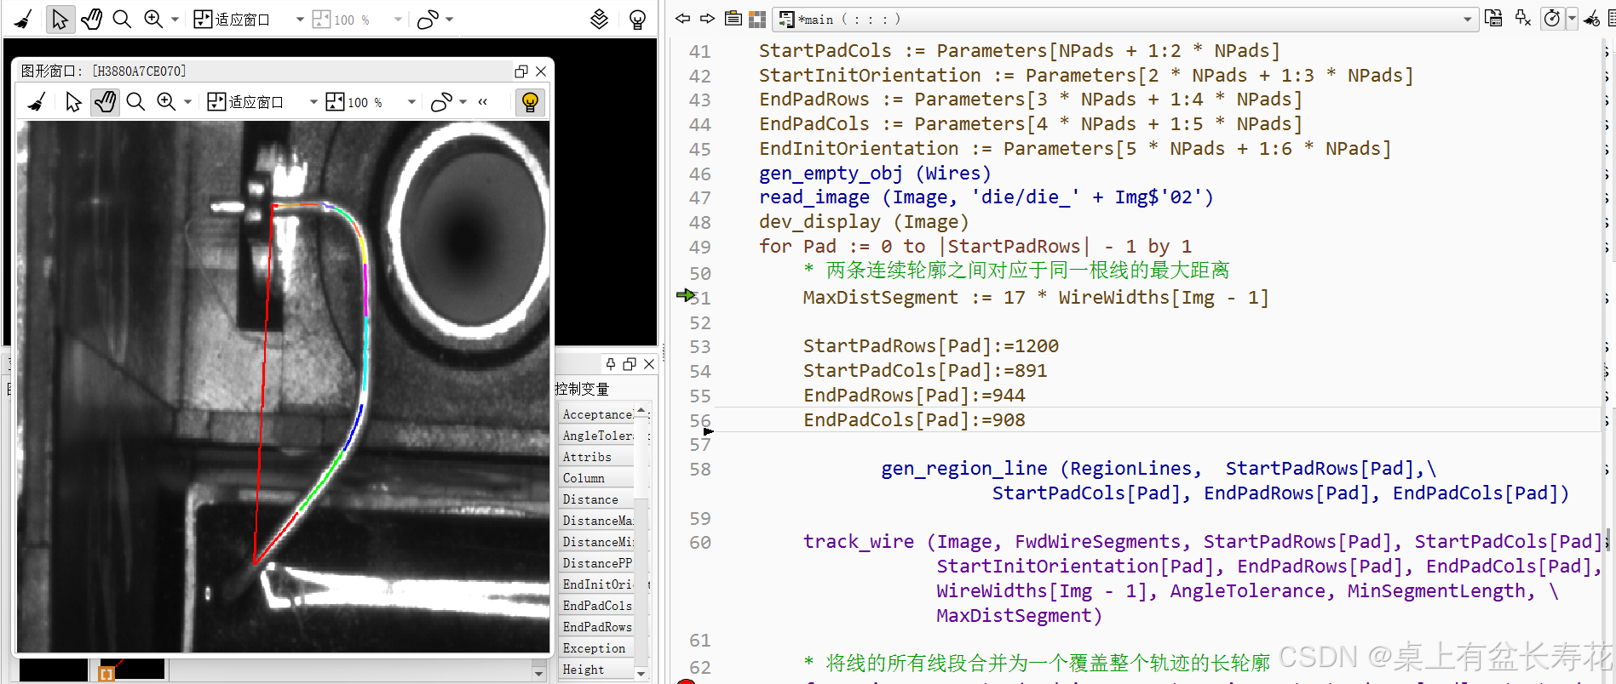Go back with the left arrow

tap(683, 18)
